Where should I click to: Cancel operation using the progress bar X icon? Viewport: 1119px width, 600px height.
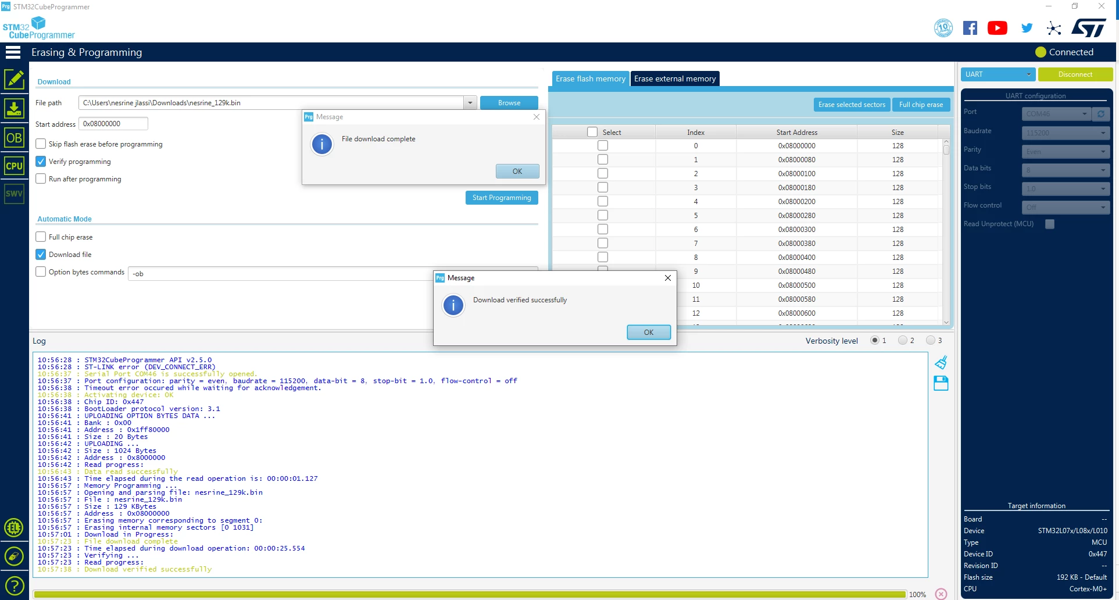(x=941, y=594)
